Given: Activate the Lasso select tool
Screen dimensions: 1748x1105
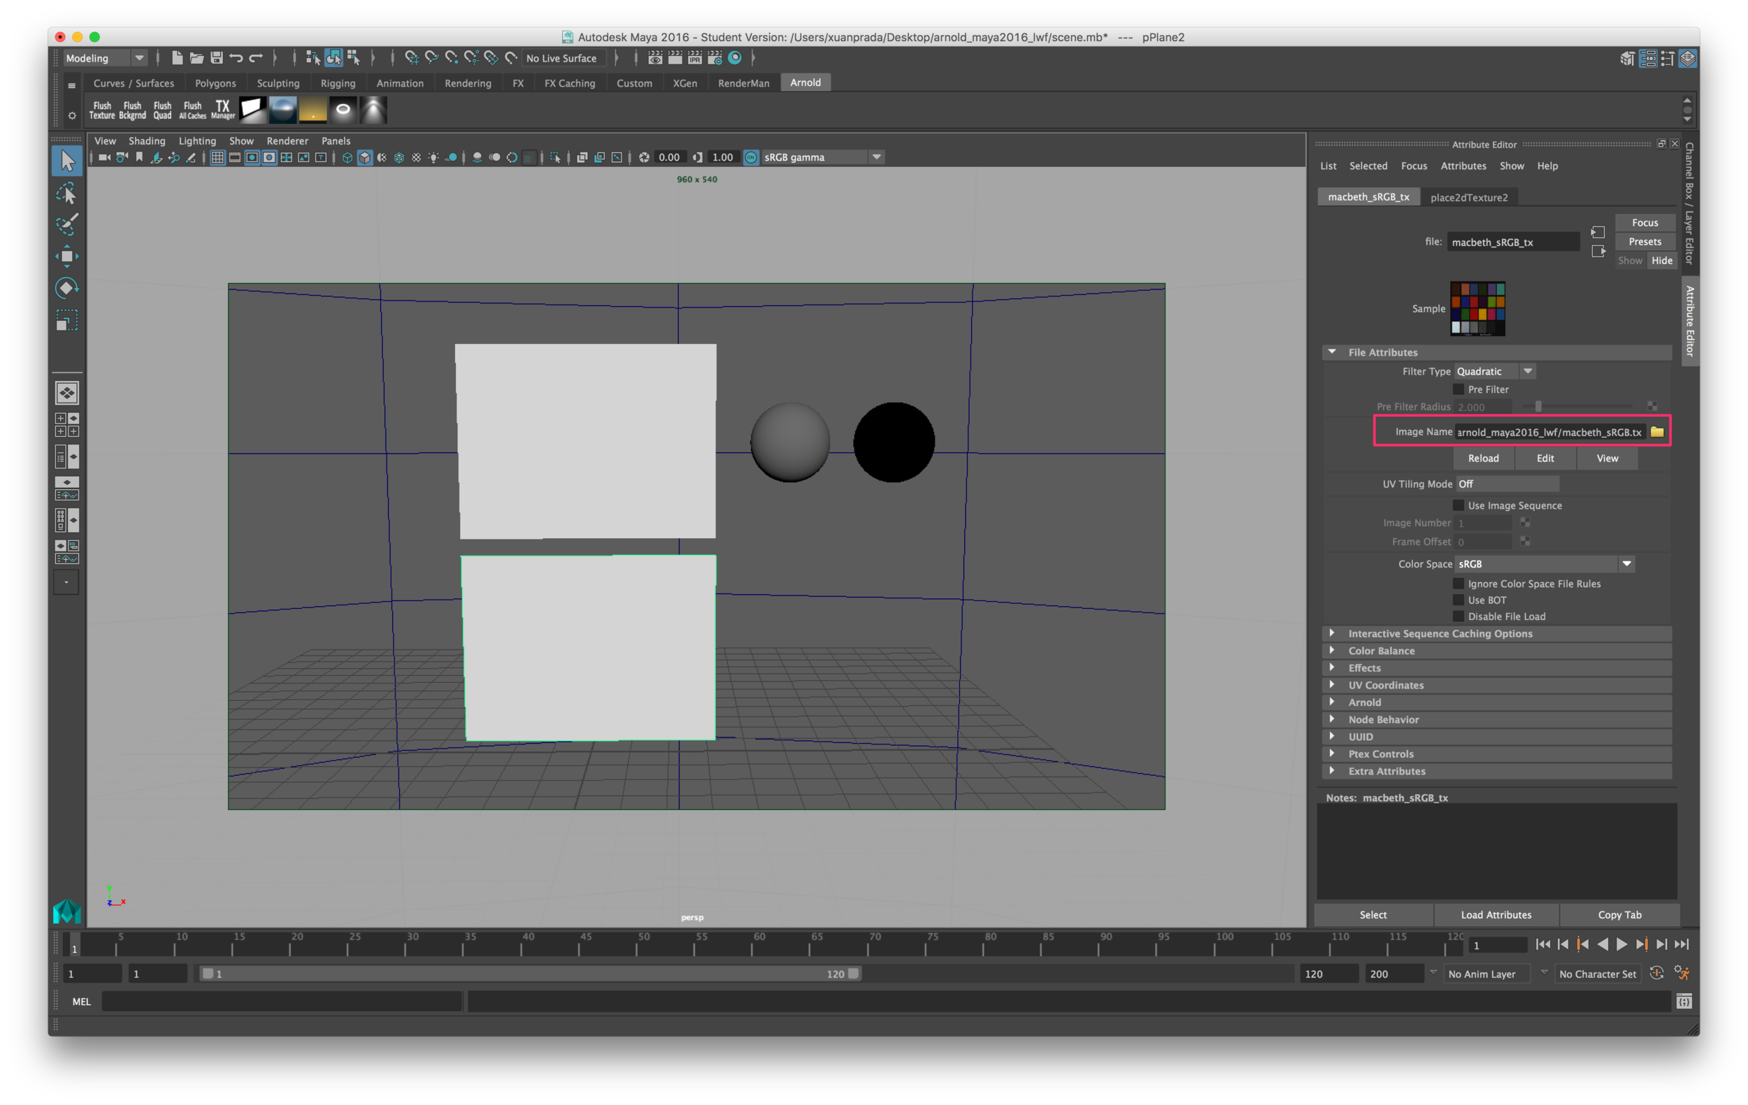Looking at the screenshot, I should (66, 194).
